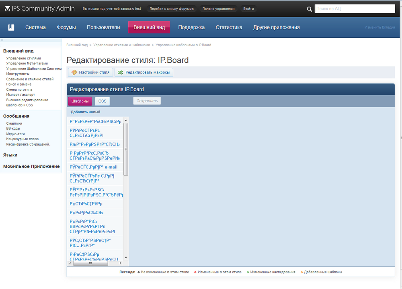Open the bookmark icon in navigation bar
Screen dimensions: 402x289
point(11,27)
